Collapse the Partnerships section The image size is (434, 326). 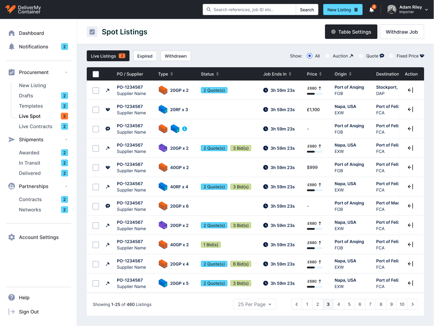66,186
